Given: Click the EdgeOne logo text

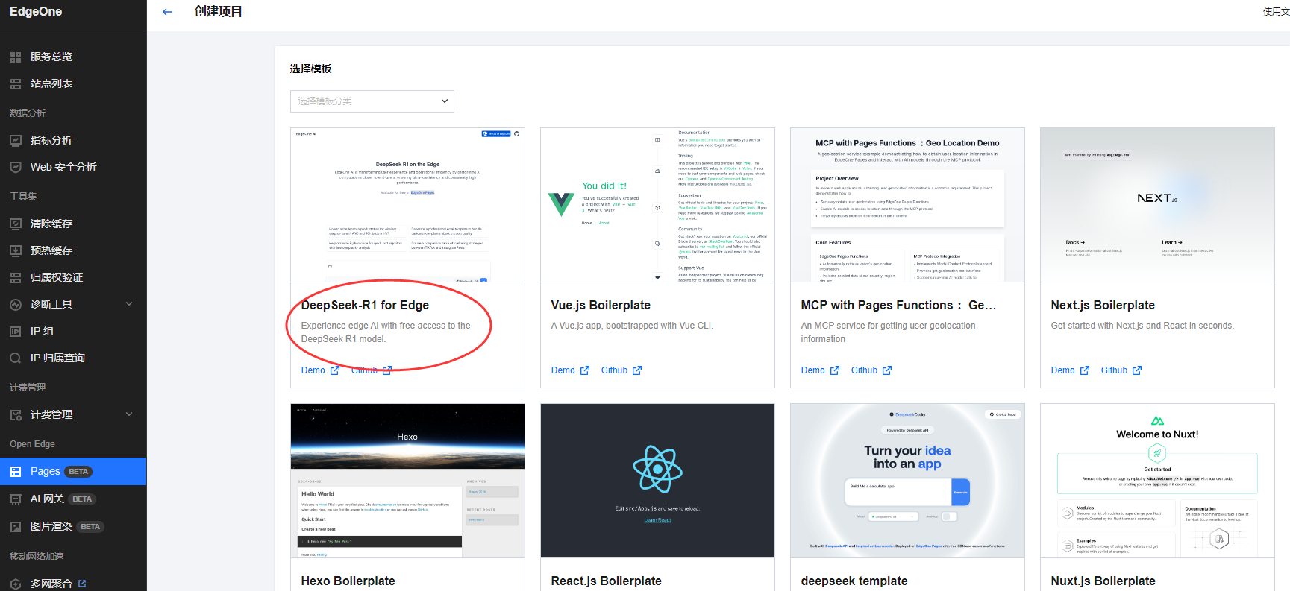Looking at the screenshot, I should point(36,12).
